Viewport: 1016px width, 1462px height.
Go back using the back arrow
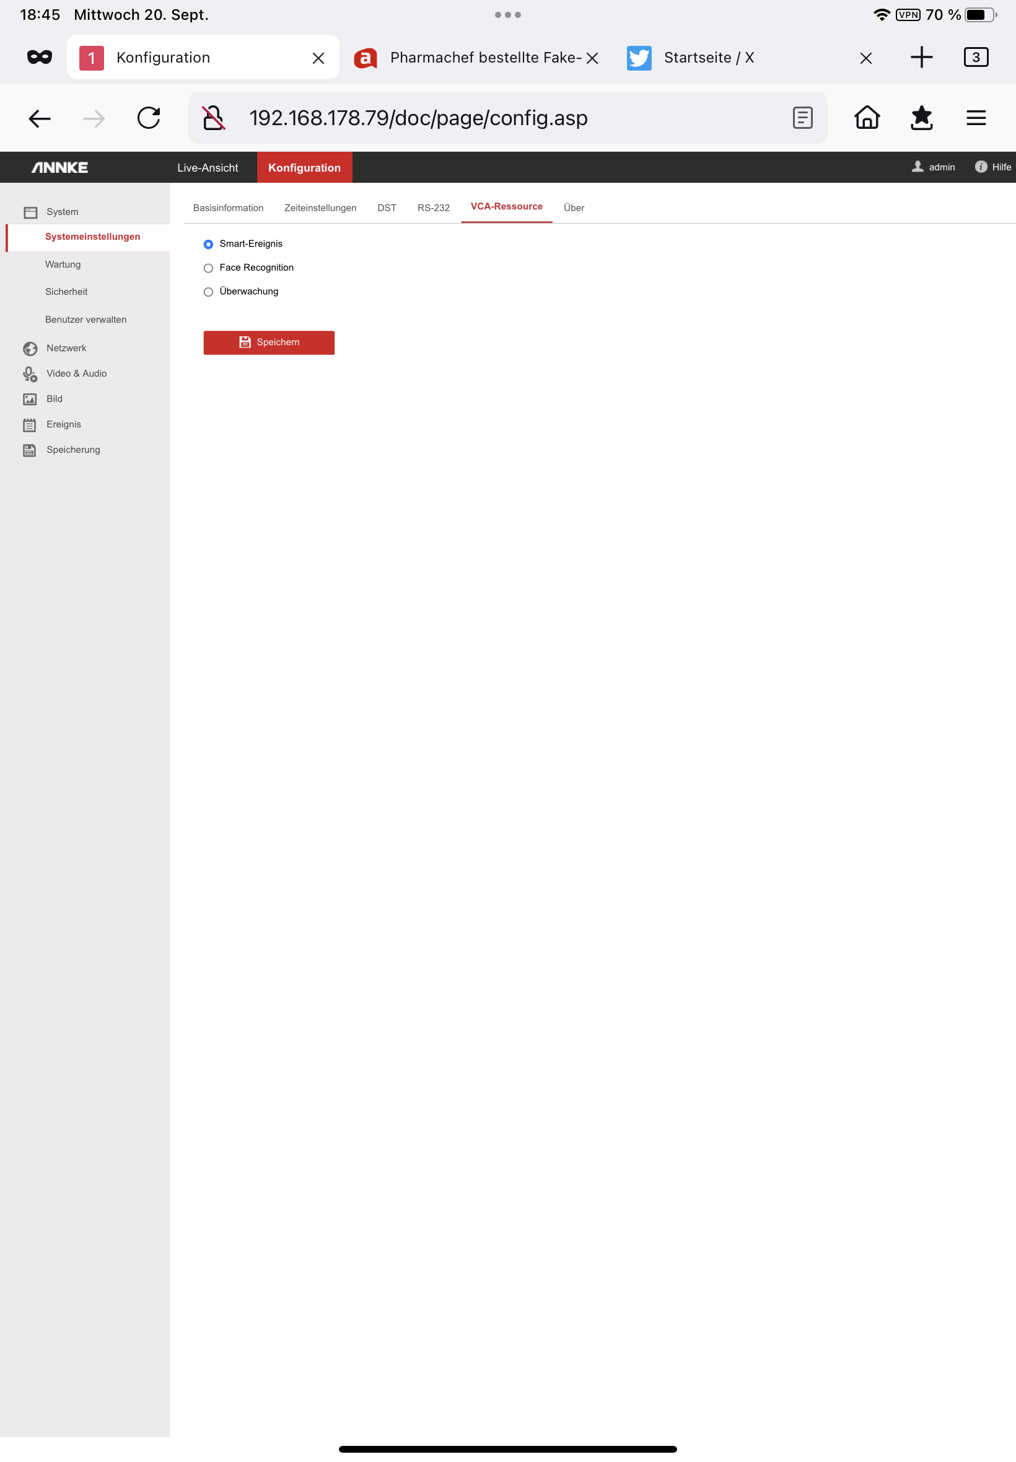[40, 118]
